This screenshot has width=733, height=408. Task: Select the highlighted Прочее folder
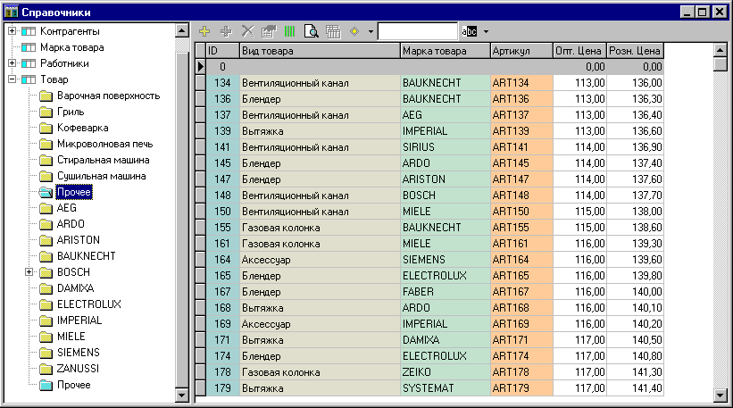[x=74, y=192]
